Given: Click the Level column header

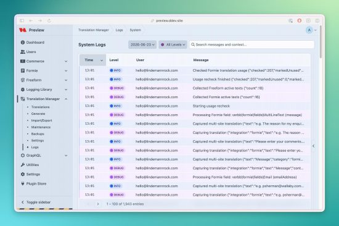Looking at the screenshot, I should [x=114, y=60].
